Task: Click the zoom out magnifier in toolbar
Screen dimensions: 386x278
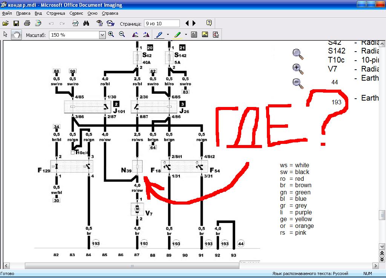Action: click(x=122, y=35)
